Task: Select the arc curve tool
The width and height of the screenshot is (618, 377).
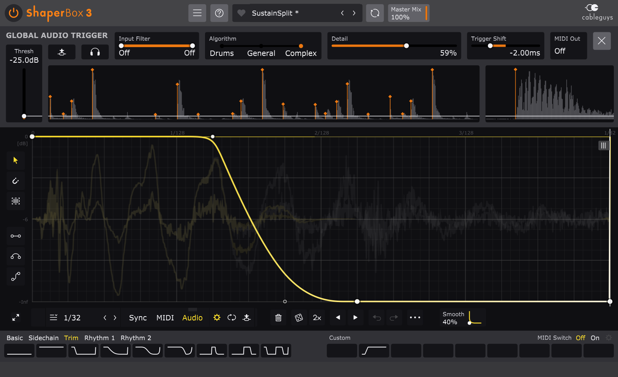Action: pyautogui.click(x=16, y=257)
